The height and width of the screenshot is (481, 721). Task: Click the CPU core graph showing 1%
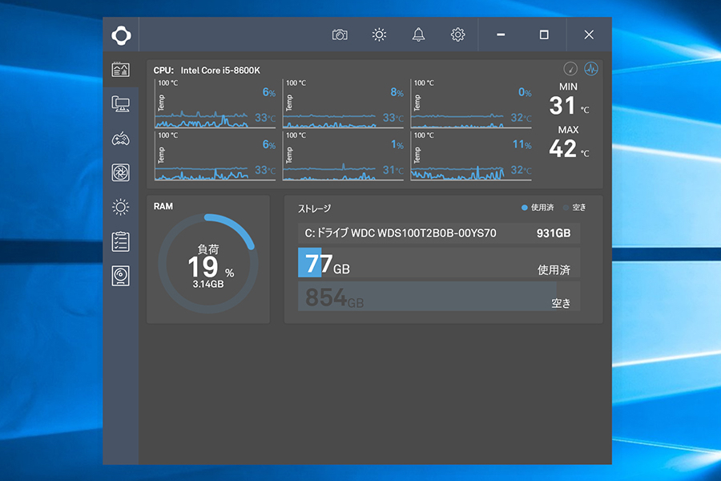coord(343,156)
